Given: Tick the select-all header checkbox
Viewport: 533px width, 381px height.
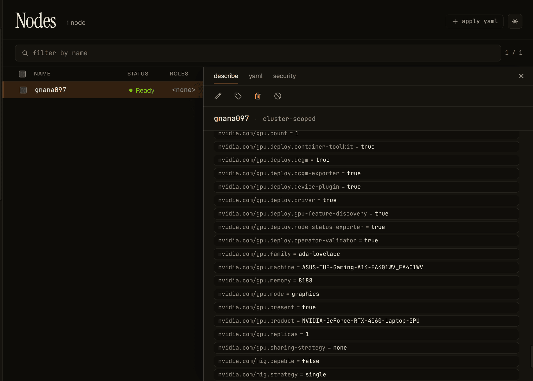Looking at the screenshot, I should tap(22, 74).
